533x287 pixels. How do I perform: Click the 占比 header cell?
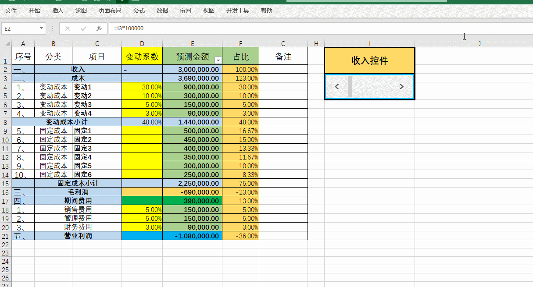coord(241,56)
